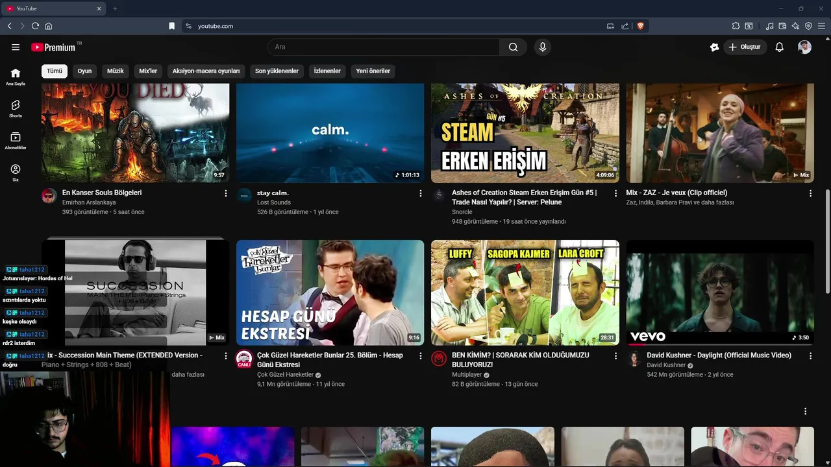Open Brave main menu hamburger icon
831x467 pixels.
(x=822, y=26)
